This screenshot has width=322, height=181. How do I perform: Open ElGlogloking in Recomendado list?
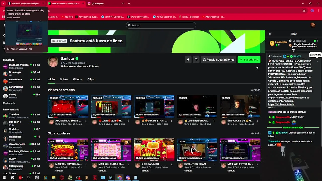click(21, 167)
